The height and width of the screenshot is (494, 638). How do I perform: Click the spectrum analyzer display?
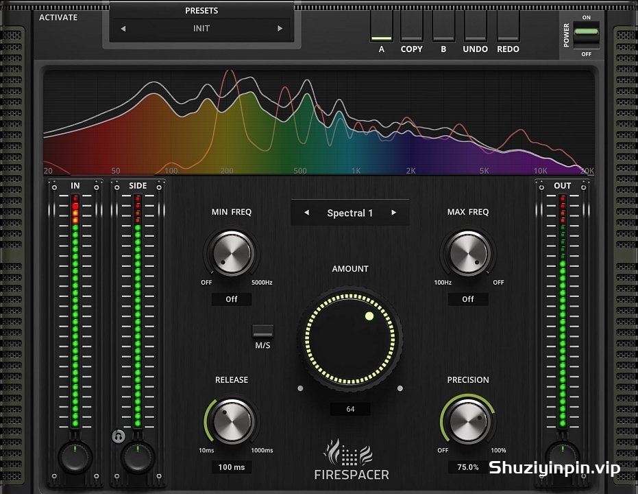(319, 122)
